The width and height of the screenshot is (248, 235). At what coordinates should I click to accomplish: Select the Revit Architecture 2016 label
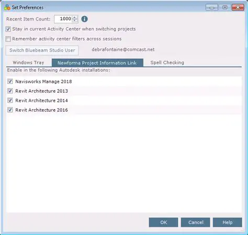click(41, 110)
